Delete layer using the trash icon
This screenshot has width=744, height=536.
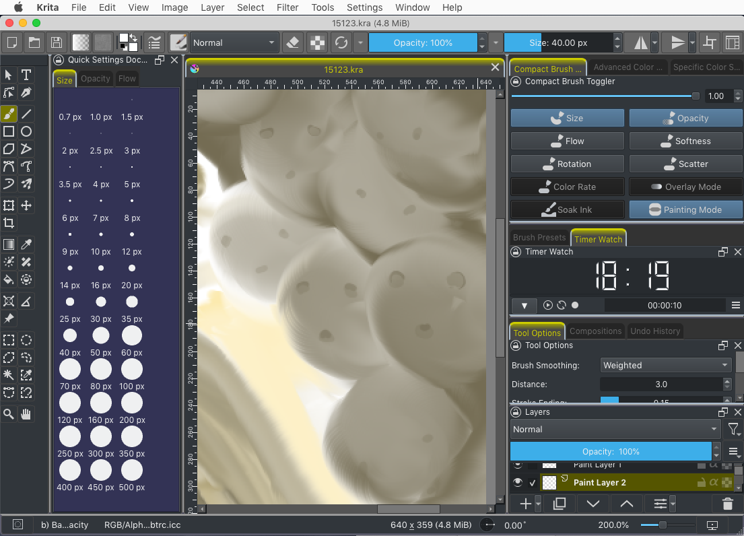pyautogui.click(x=727, y=504)
